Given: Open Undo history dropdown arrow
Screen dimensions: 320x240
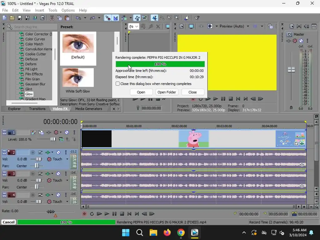Looking at the screenshot, I should pos(85,18).
